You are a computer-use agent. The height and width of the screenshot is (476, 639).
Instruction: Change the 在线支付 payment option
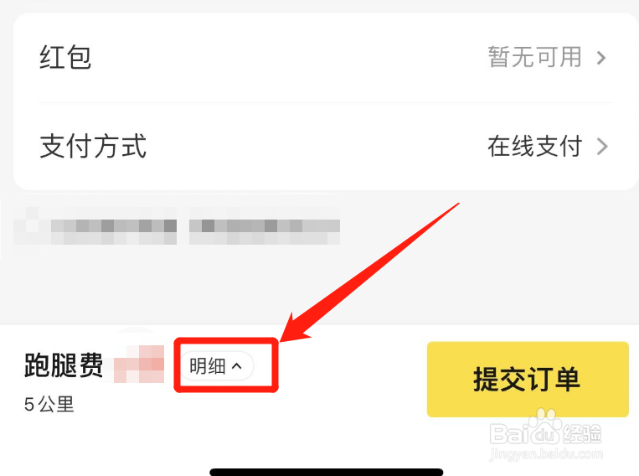point(534,147)
